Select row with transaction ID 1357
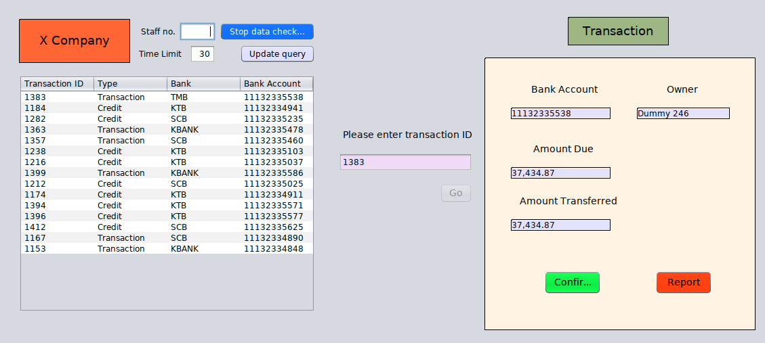 pyautogui.click(x=167, y=140)
